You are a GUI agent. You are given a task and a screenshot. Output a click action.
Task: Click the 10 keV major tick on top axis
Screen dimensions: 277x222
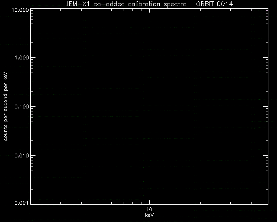[x=150, y=10]
